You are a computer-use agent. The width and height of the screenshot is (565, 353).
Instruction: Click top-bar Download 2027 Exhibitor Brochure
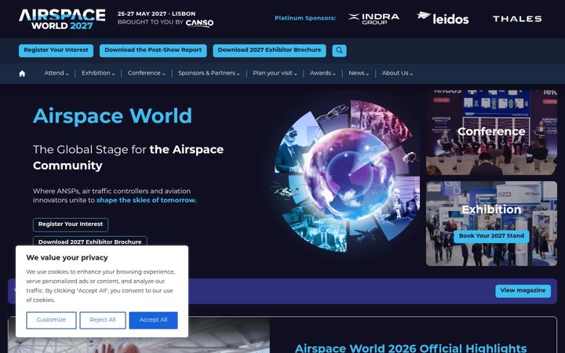(269, 50)
